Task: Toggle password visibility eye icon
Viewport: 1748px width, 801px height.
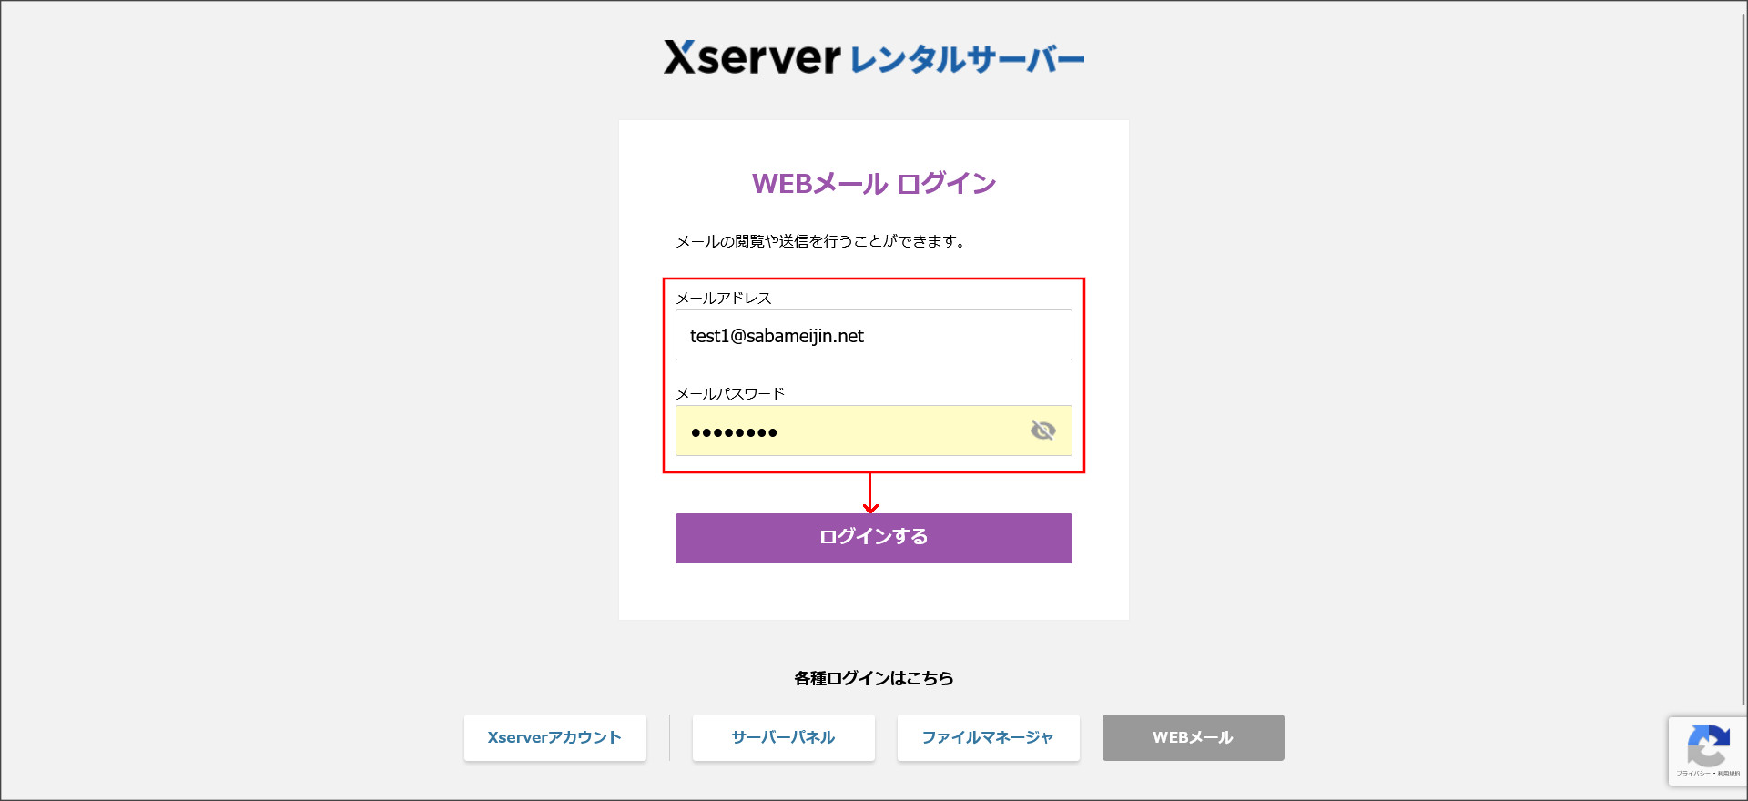Action: pyautogui.click(x=1042, y=430)
